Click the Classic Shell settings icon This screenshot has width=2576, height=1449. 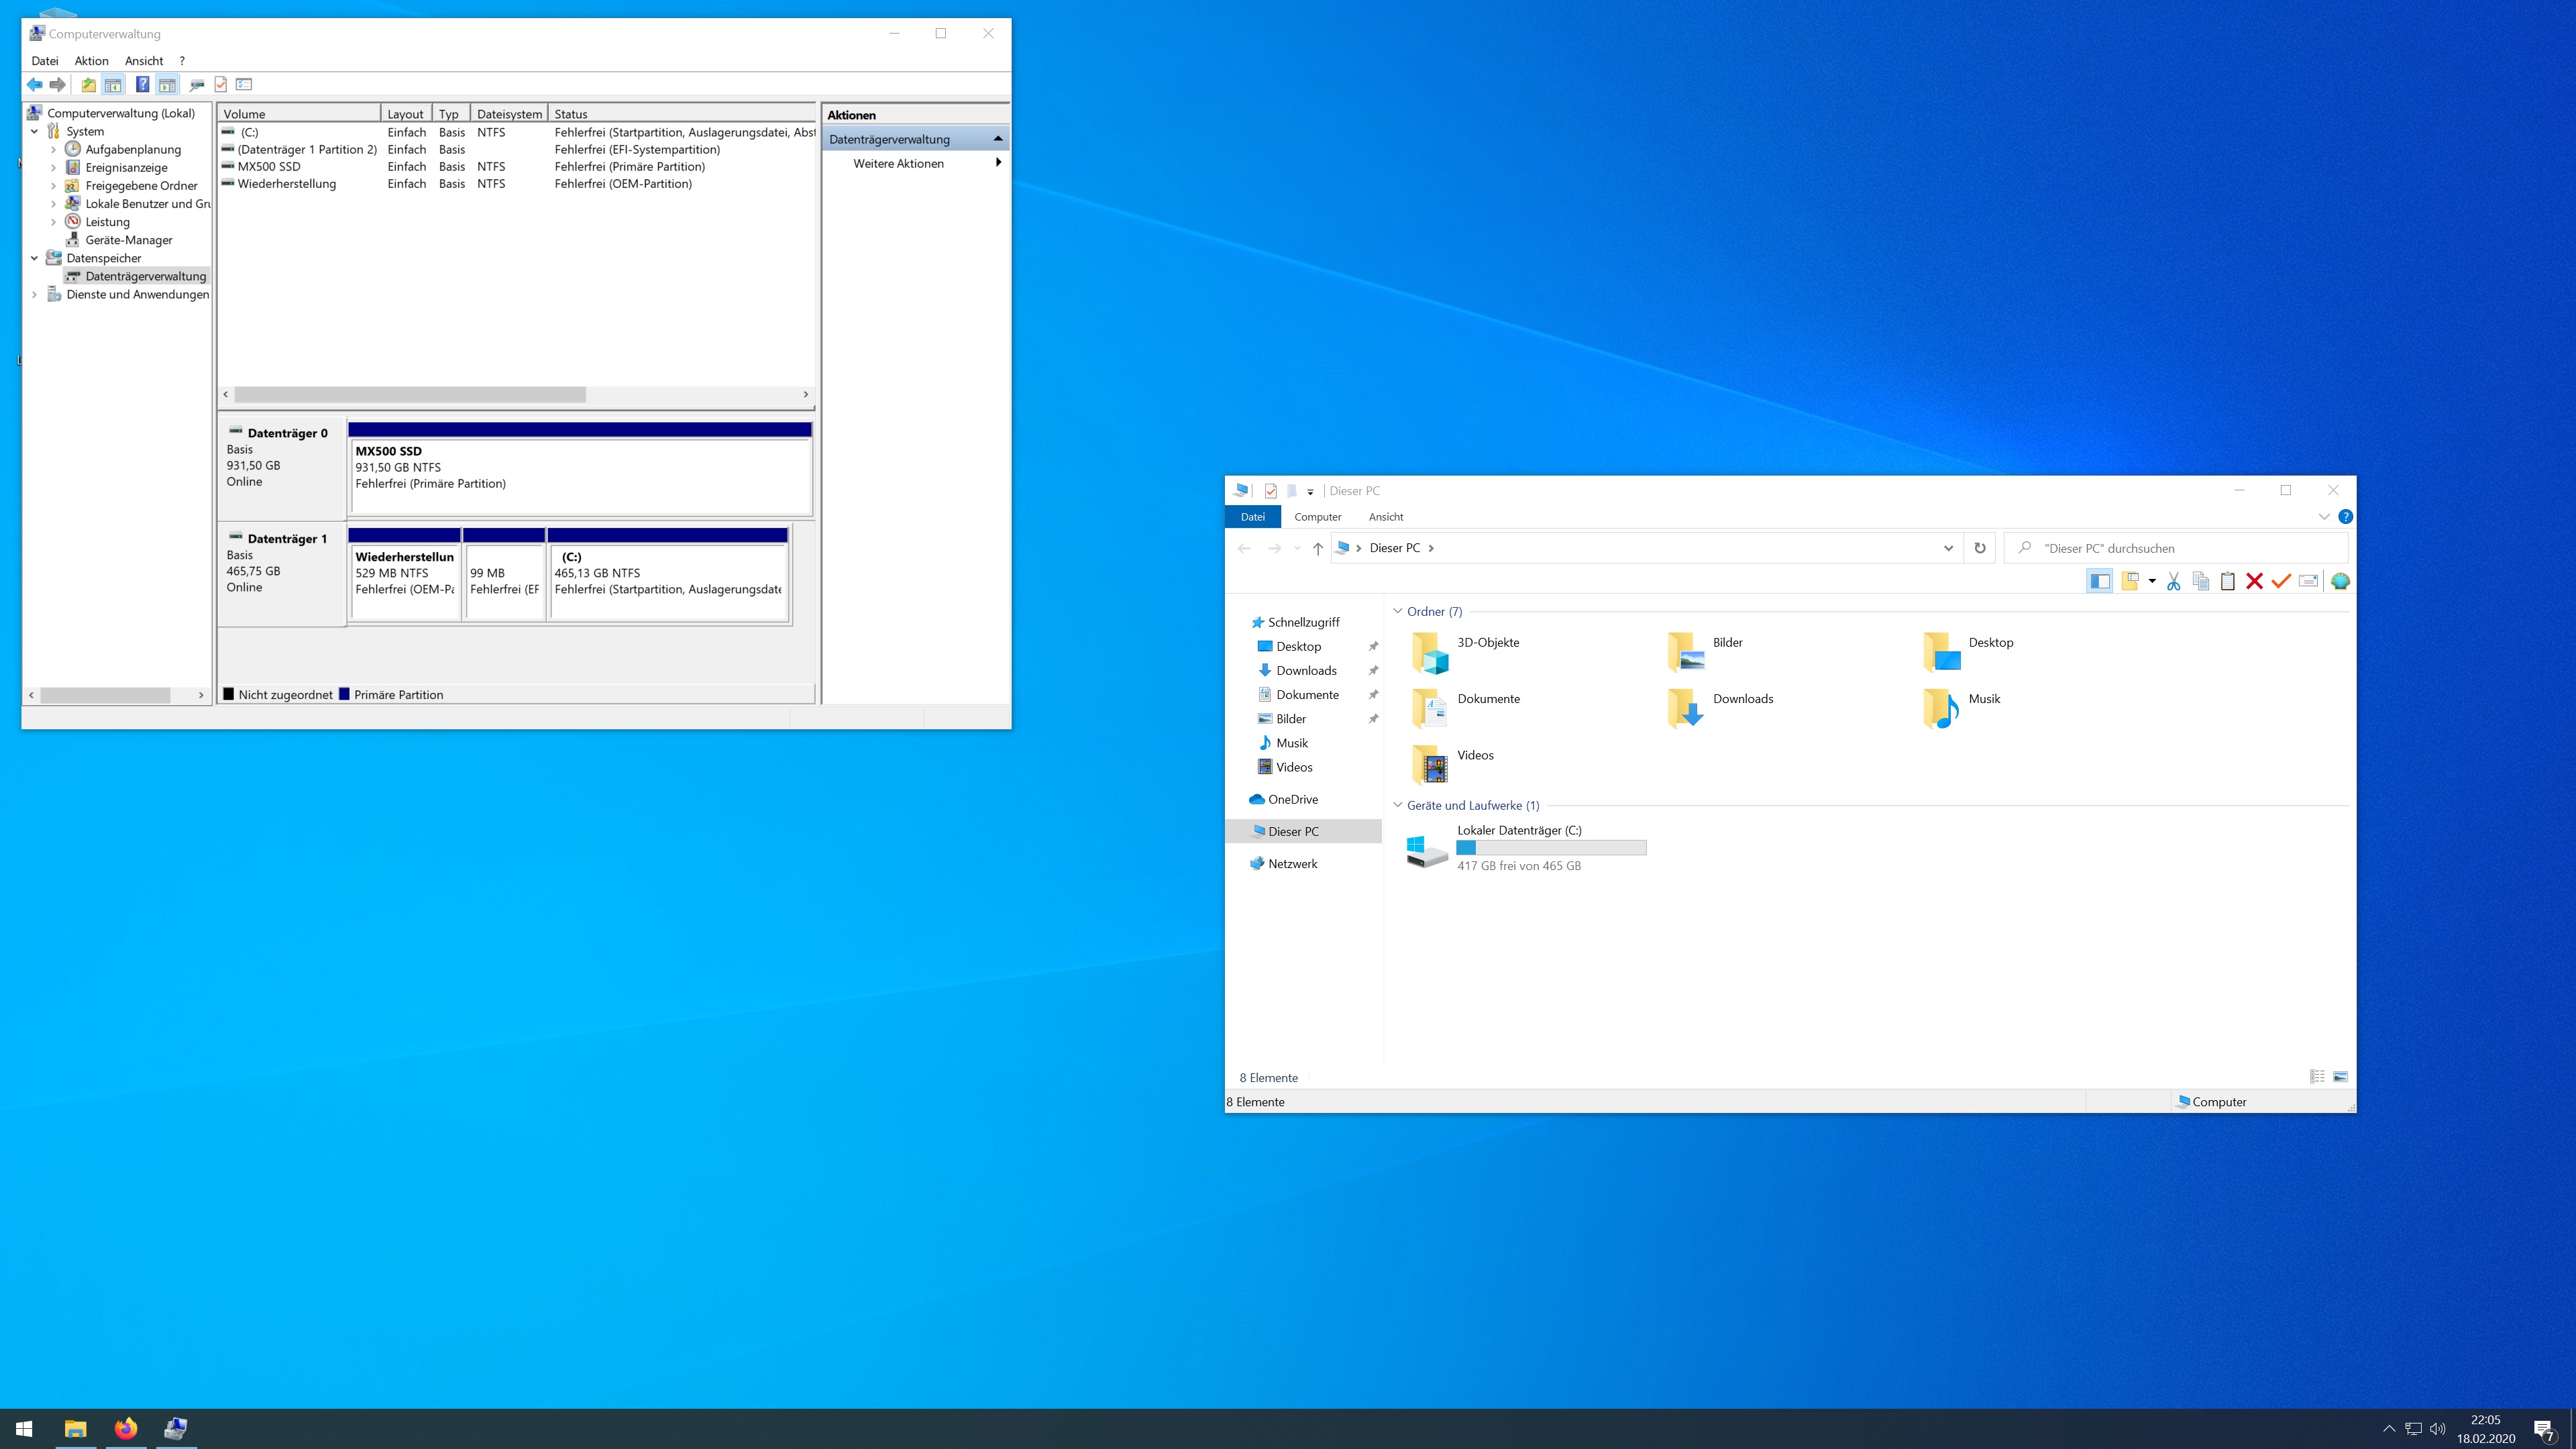(2340, 581)
